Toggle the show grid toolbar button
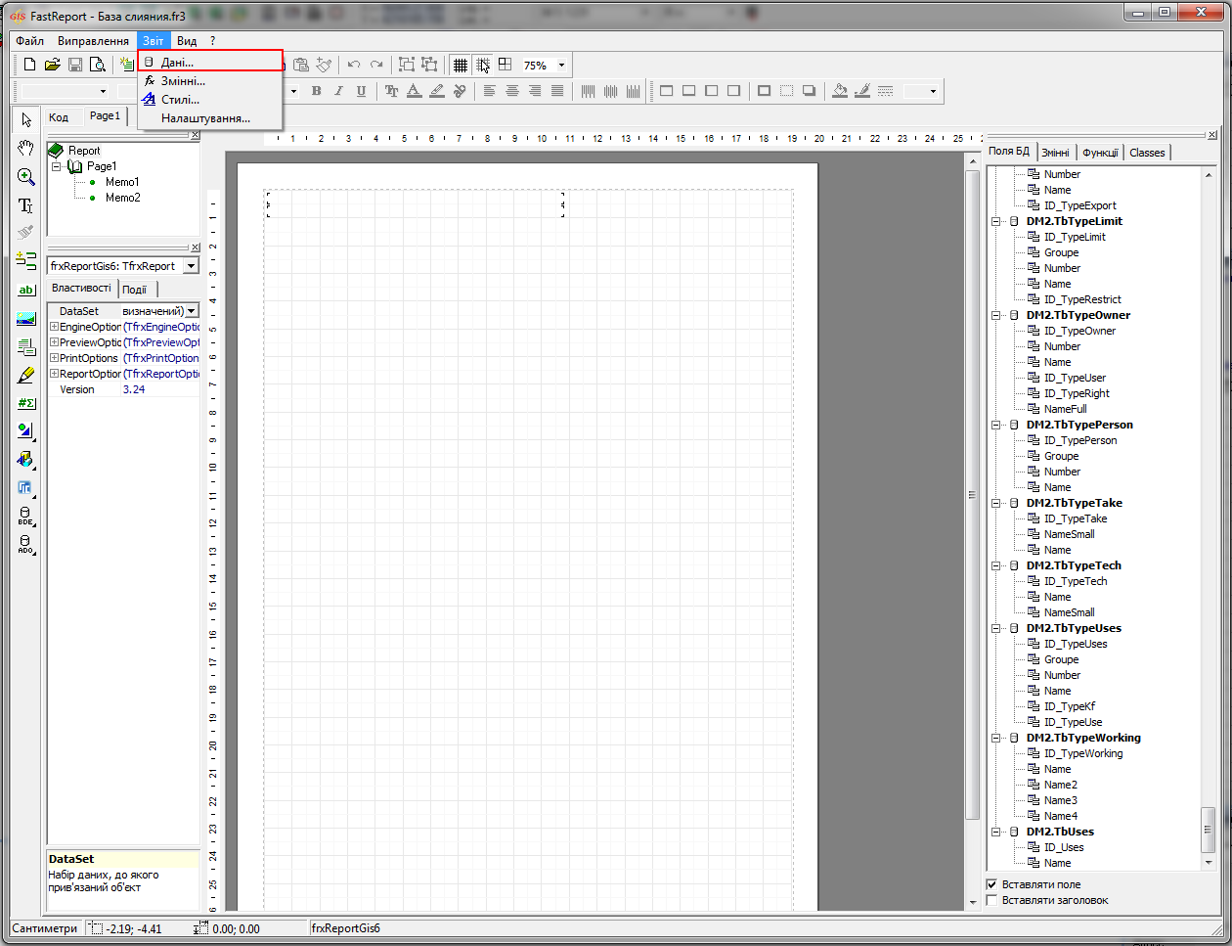 click(460, 65)
